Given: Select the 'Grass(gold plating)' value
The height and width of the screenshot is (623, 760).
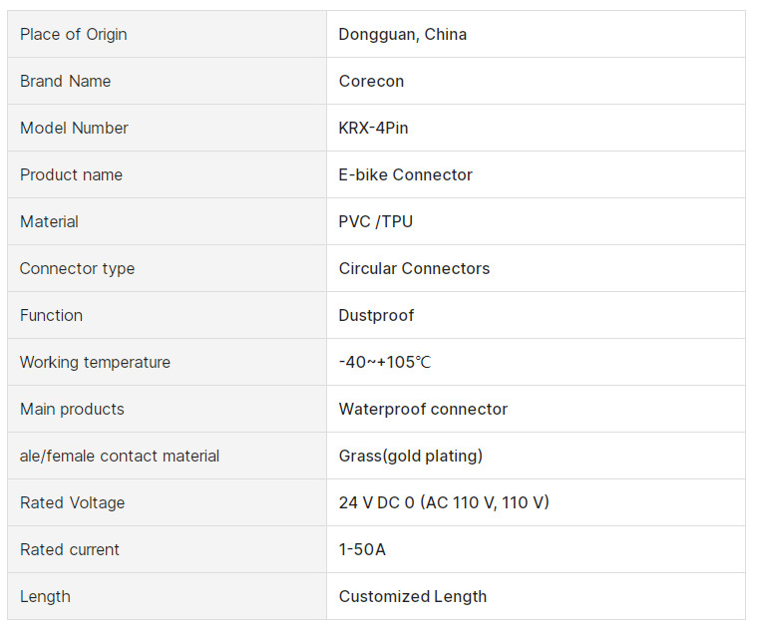Looking at the screenshot, I should (410, 456).
